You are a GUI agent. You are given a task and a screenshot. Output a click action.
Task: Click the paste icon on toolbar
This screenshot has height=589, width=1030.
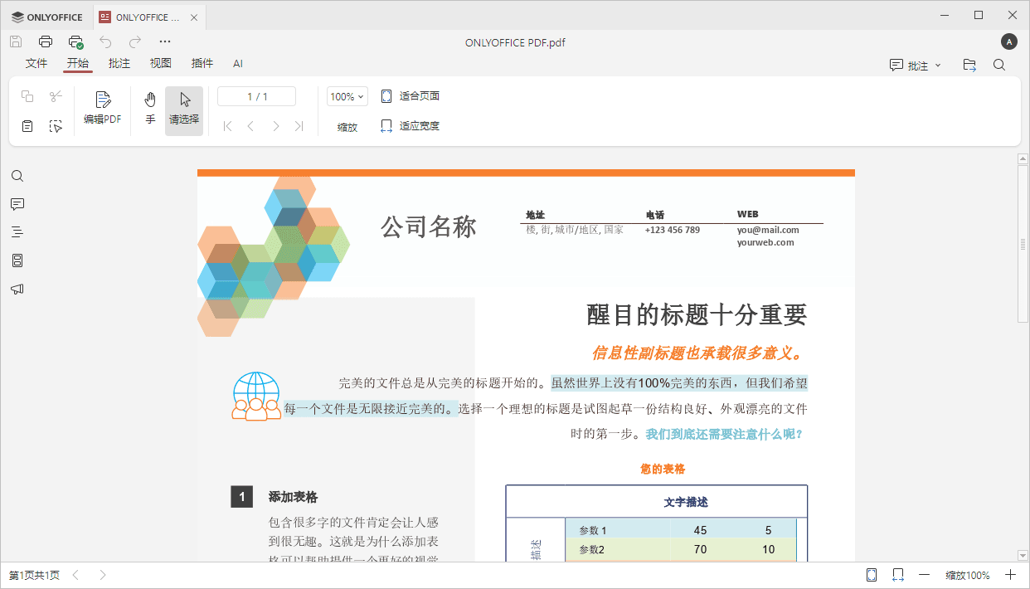click(27, 125)
